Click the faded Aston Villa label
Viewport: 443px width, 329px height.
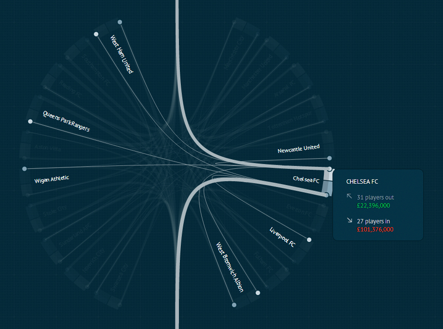(47, 148)
